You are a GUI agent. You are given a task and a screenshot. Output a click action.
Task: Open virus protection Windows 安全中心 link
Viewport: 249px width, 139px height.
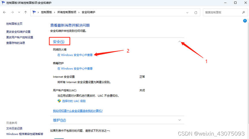(x=75, y=68)
